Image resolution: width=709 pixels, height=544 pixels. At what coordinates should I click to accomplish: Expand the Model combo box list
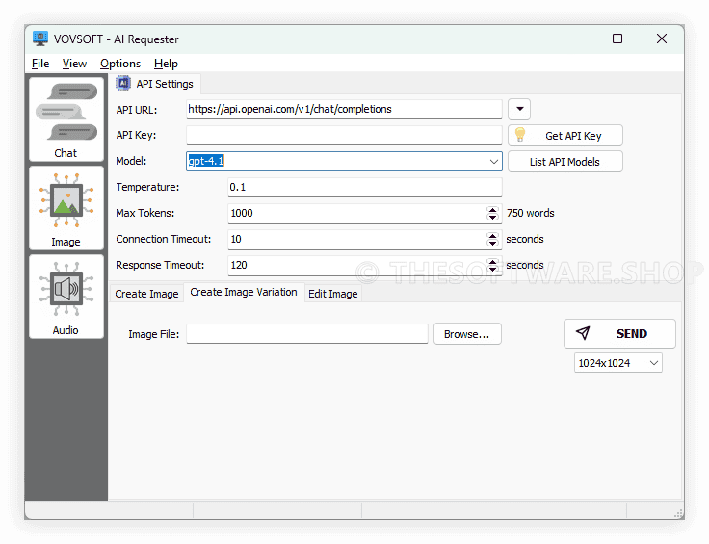(494, 162)
